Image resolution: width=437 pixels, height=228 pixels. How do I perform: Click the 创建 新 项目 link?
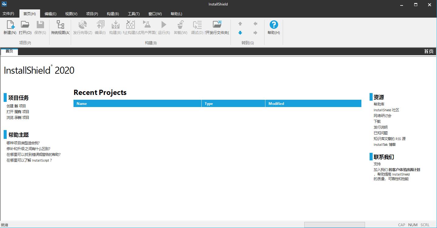tap(16, 106)
